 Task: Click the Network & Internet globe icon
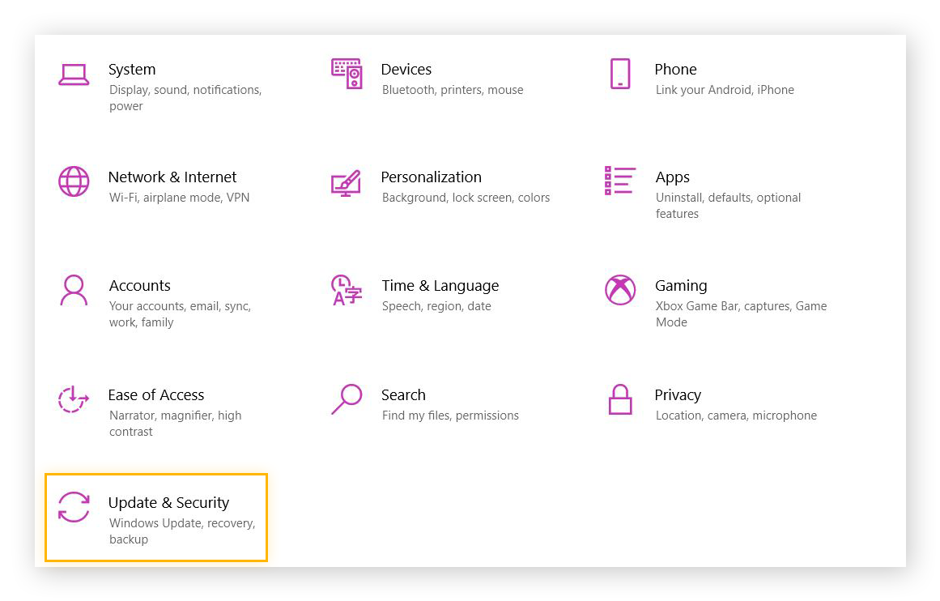point(74,181)
